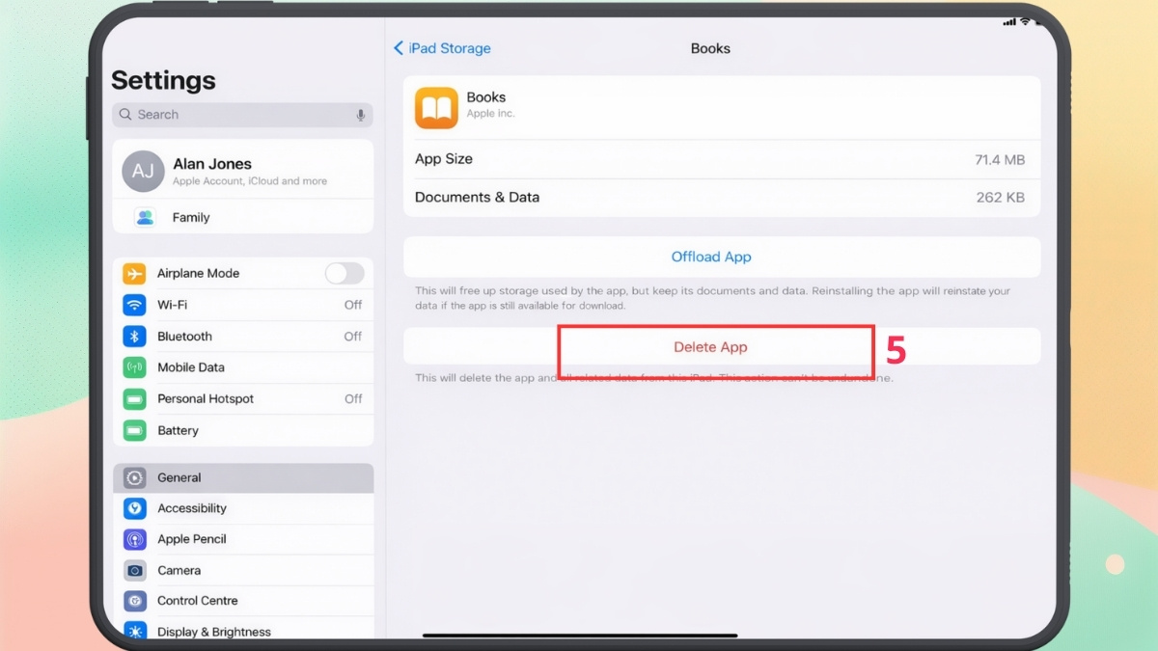Click the Battery settings icon
Viewport: 1158px width, 651px height.
point(136,430)
